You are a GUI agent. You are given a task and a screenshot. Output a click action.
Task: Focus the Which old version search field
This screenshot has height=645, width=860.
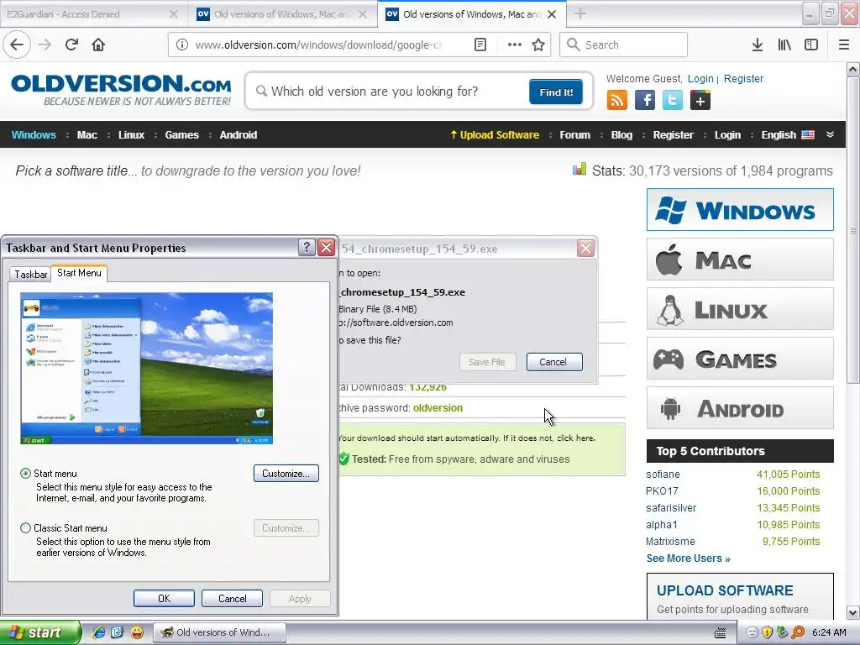pos(390,92)
